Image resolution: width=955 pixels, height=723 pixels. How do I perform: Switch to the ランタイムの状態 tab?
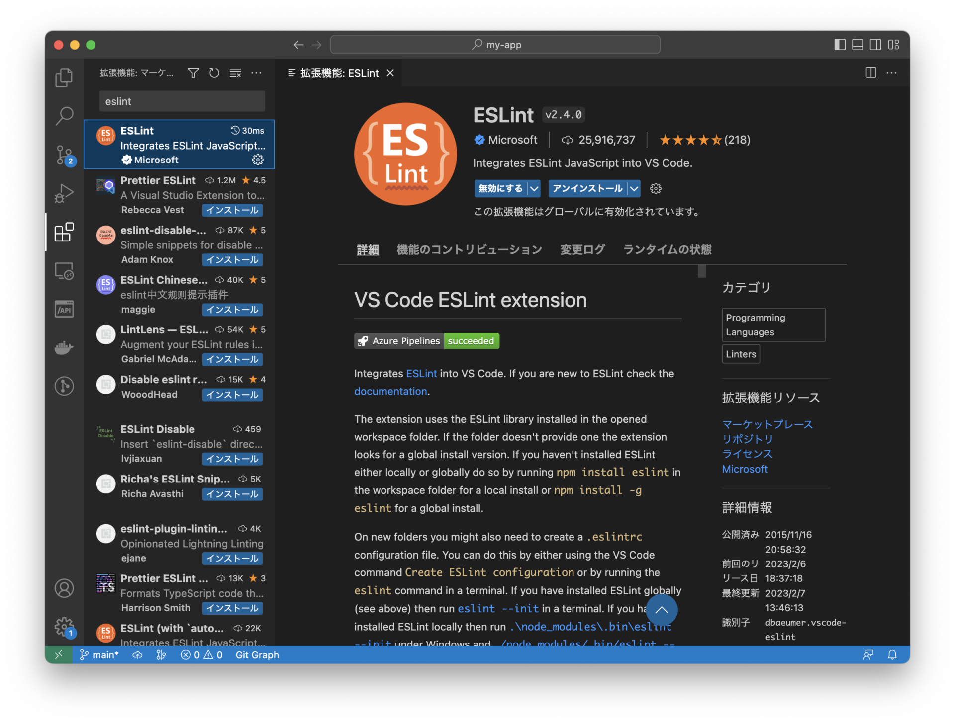(x=667, y=250)
